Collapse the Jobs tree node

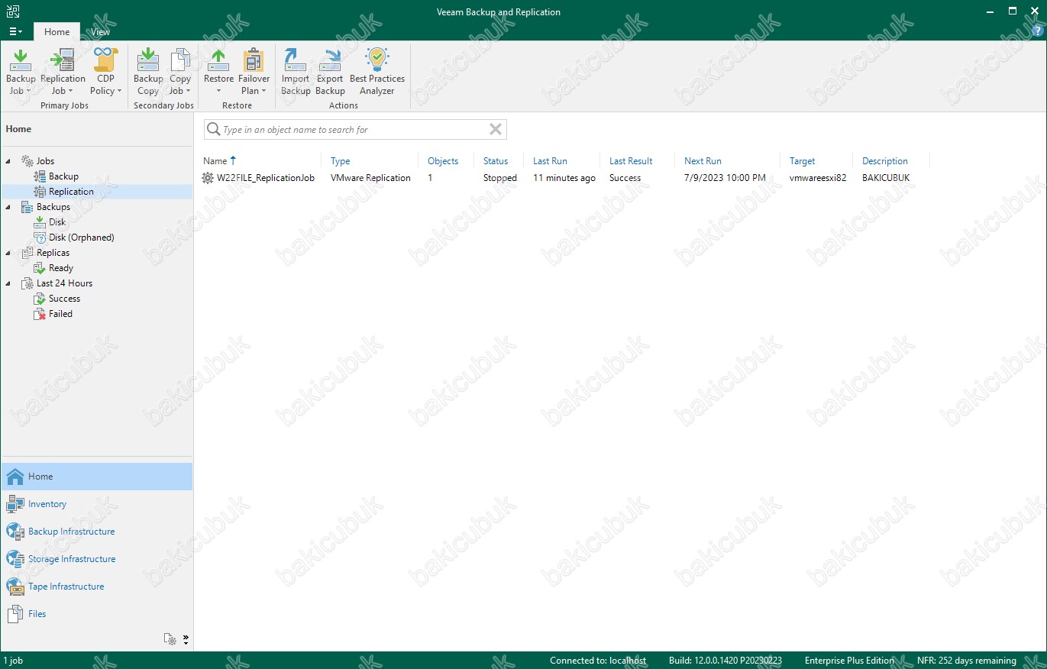[8, 161]
